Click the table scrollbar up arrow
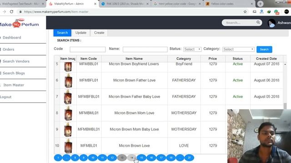The width and height of the screenshot is (291, 163). pos(285,64)
